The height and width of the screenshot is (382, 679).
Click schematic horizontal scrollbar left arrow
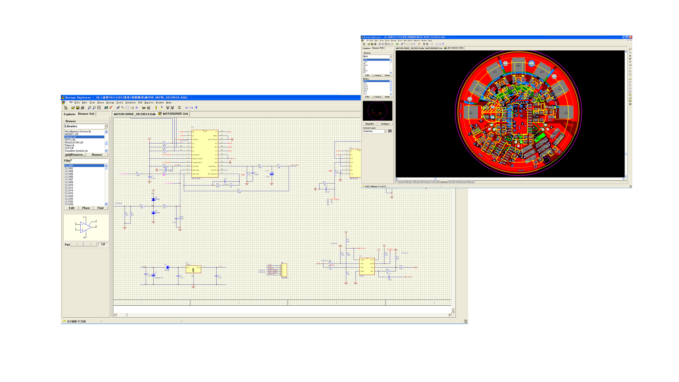(x=115, y=314)
